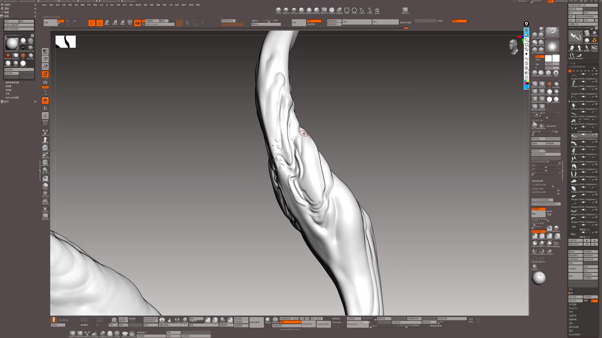Select the Chrome material sphere
The height and width of the screenshot is (338, 602).
(x=23, y=48)
